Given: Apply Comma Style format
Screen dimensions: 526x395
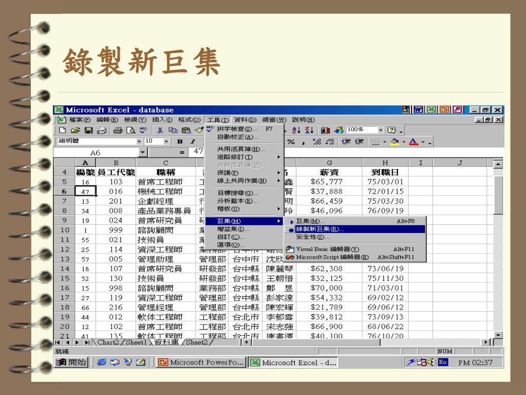Looking at the screenshot, I should [303, 142].
